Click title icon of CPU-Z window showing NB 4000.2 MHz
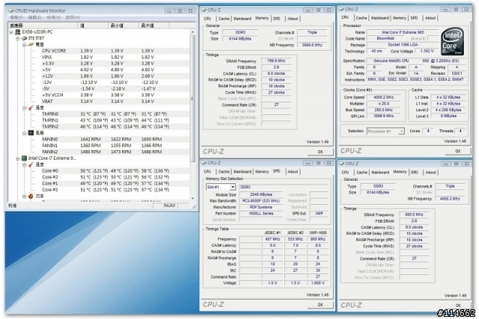Screen dimensions: 479x319 342,164
